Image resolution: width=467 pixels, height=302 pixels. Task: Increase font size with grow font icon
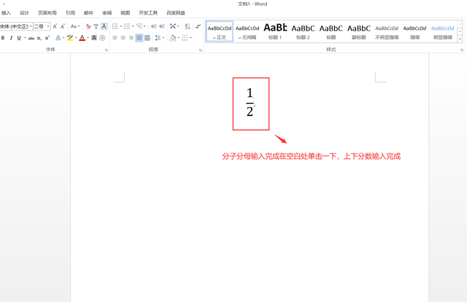point(55,26)
